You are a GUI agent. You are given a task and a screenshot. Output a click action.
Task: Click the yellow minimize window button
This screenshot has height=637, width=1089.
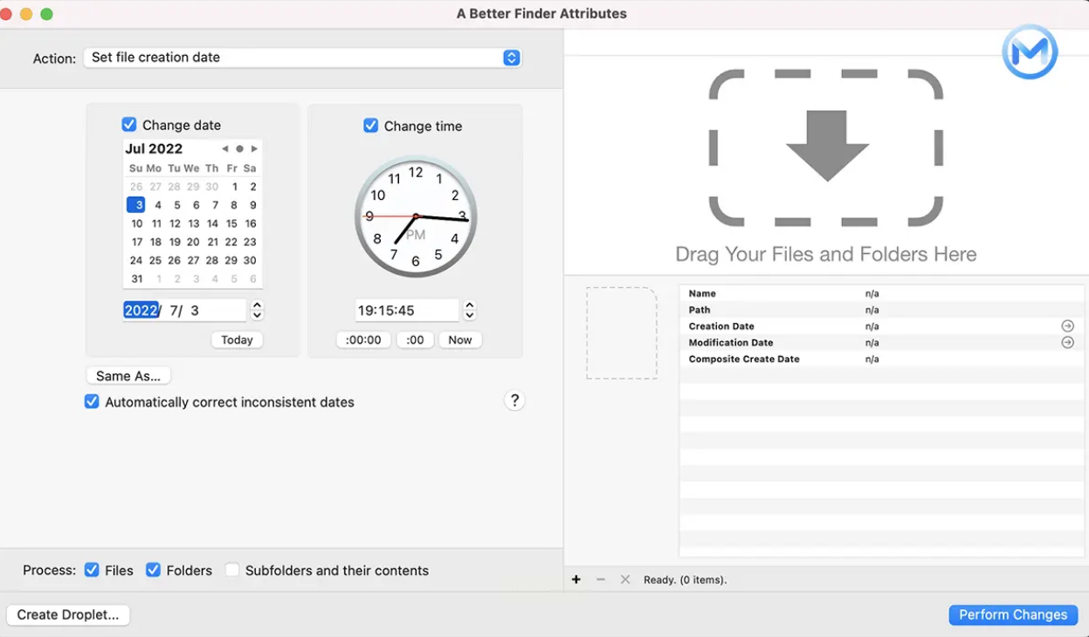(26, 14)
